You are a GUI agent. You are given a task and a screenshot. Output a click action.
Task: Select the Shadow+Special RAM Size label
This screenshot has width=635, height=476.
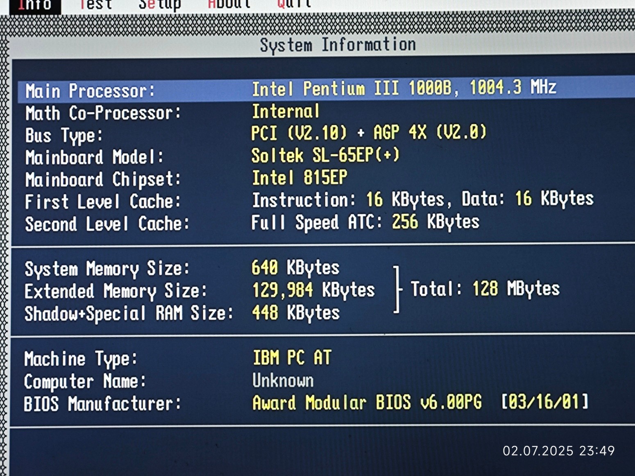tap(129, 314)
